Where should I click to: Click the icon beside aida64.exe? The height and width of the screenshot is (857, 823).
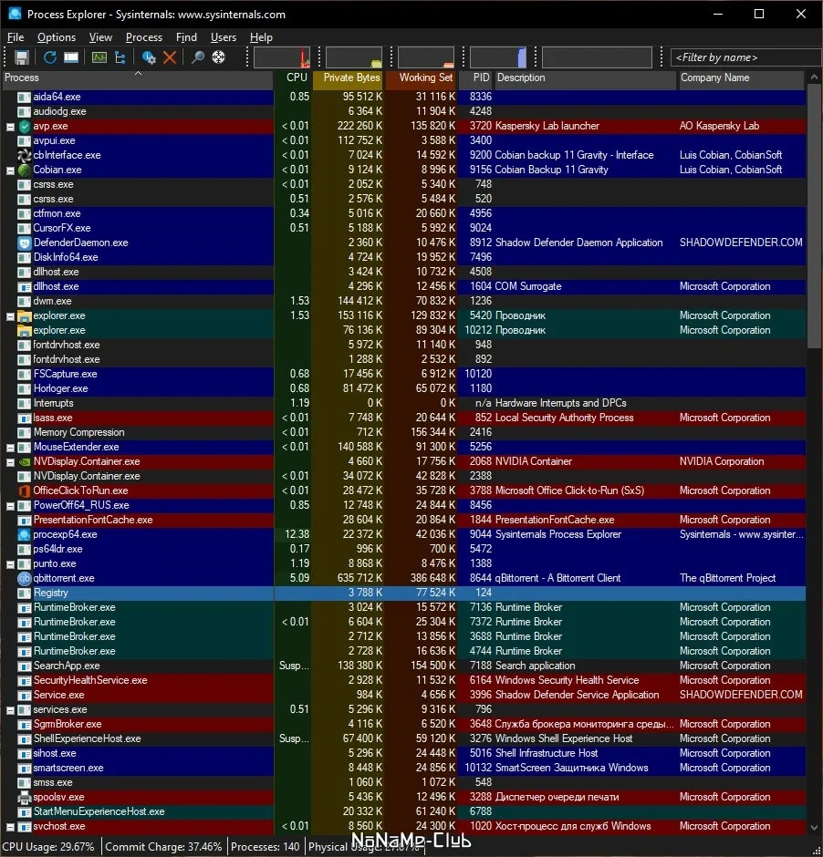pyautogui.click(x=24, y=98)
